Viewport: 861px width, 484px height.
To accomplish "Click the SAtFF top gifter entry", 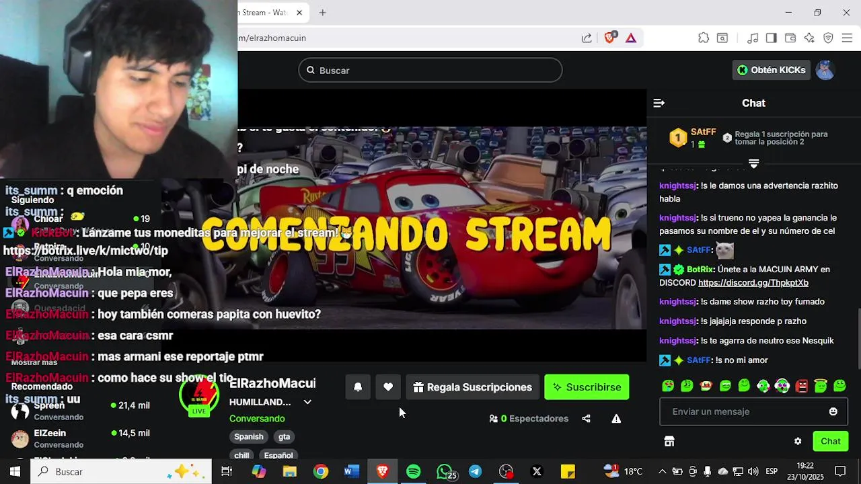I will 693,138.
